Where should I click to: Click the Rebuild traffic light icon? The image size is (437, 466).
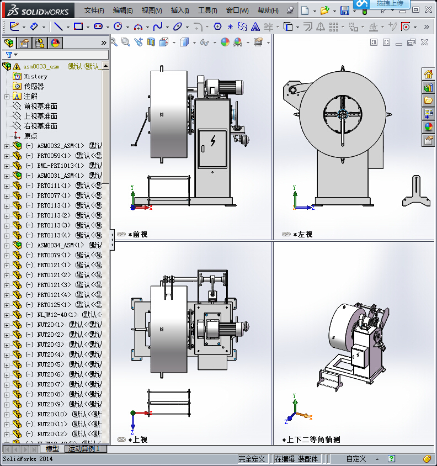click(x=365, y=12)
